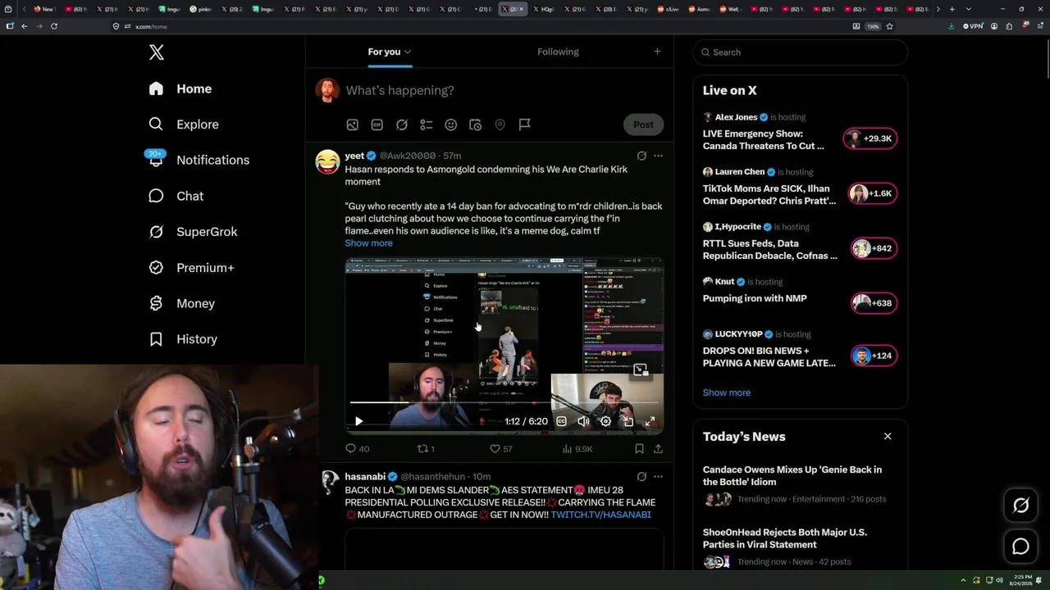Screen dimensions: 1050x590
Task: Expand the video to fullscreen
Action: pos(650,421)
